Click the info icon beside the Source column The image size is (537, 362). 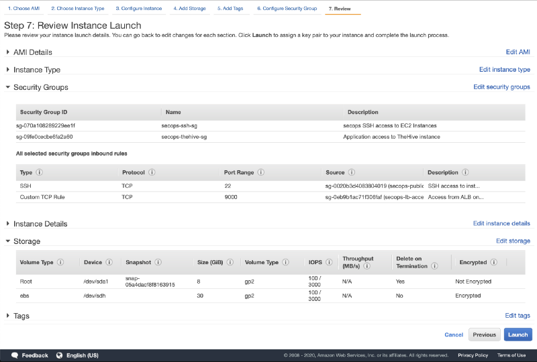[352, 172]
